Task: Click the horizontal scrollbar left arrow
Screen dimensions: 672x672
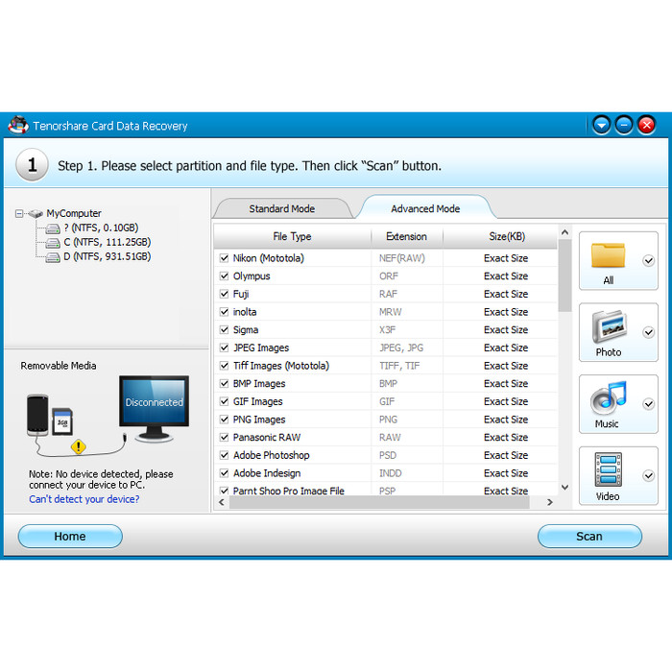Action: pyautogui.click(x=222, y=502)
